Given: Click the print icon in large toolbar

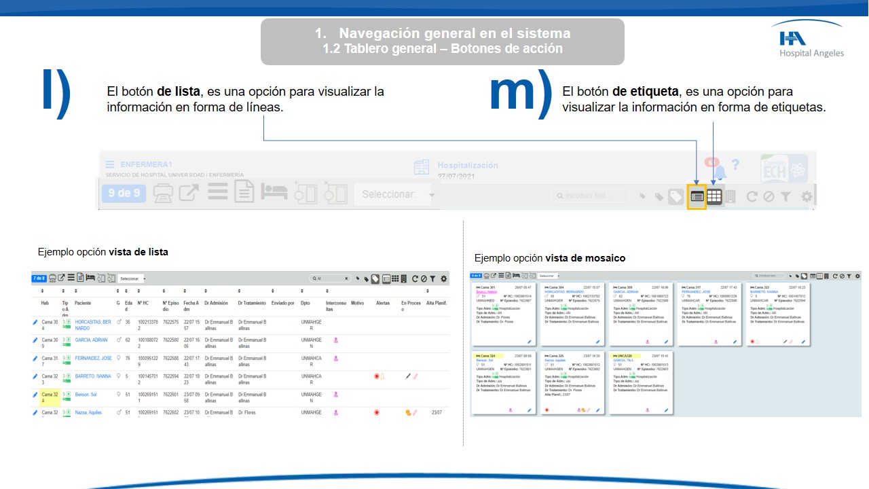Looking at the screenshot, I should point(163,194).
